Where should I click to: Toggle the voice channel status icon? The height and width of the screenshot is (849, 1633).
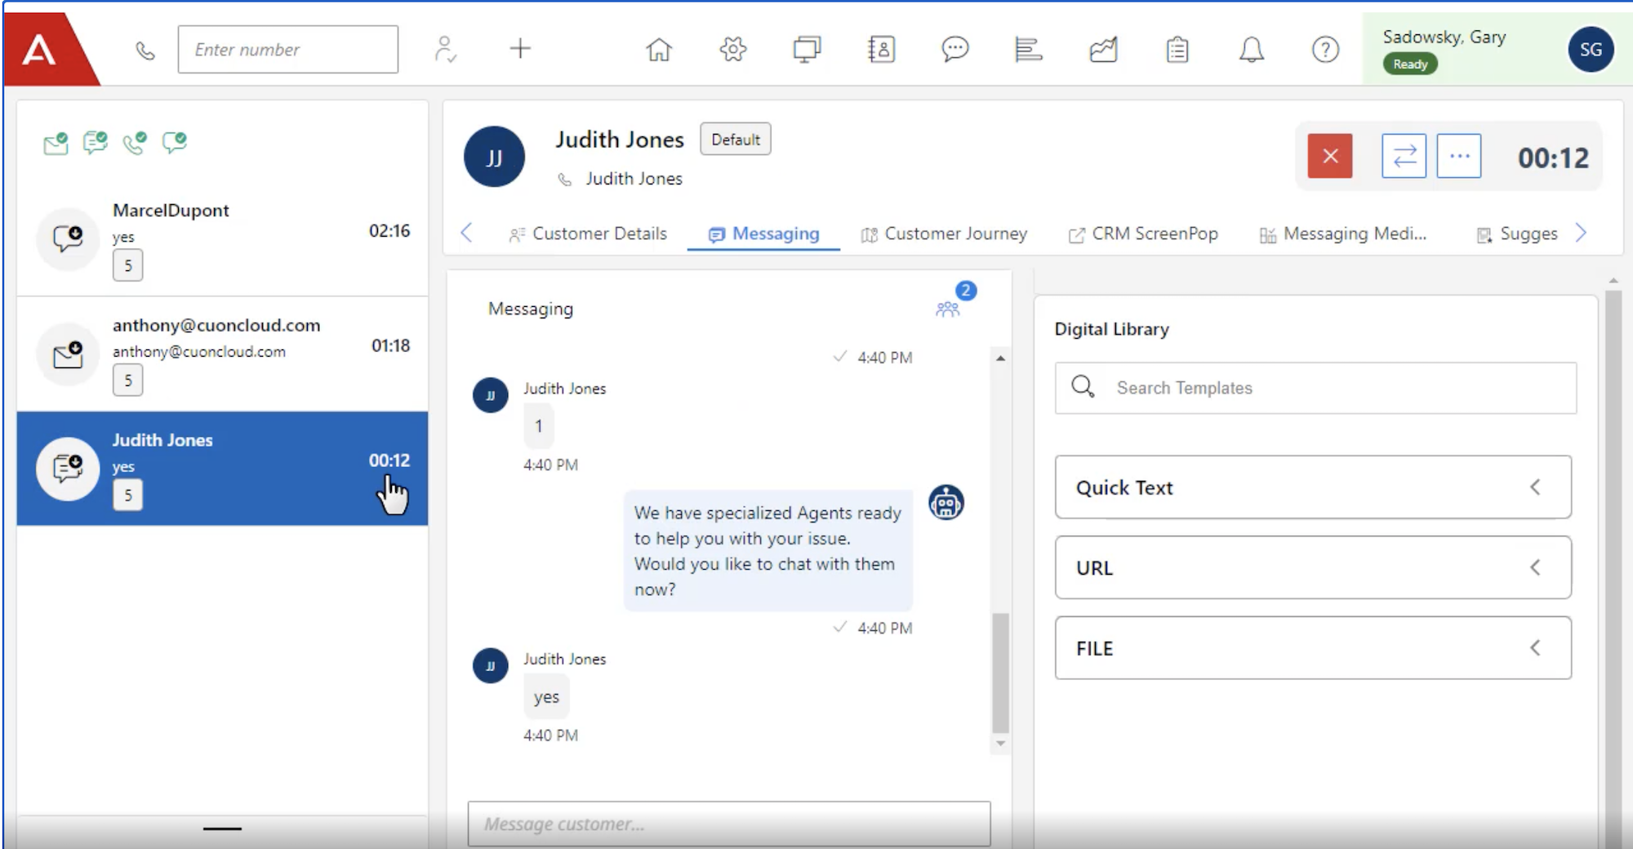pos(135,144)
